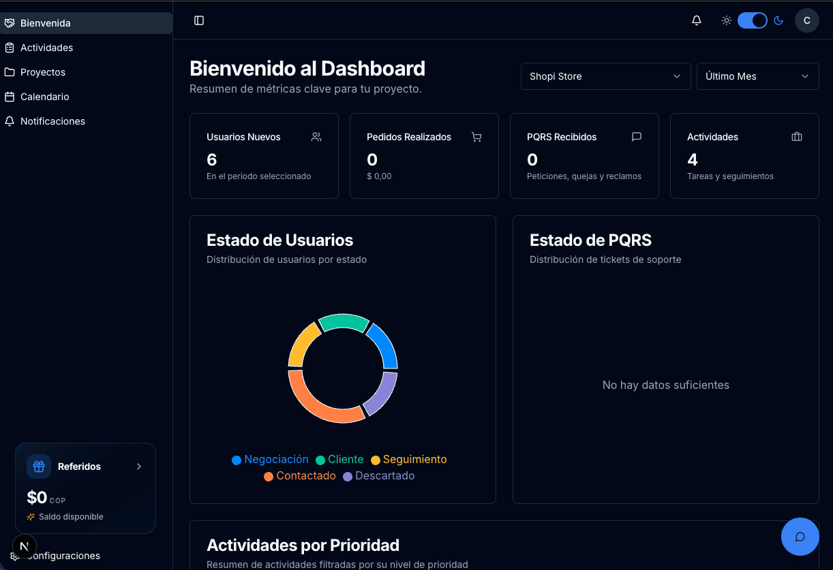Go to Actividades in the sidebar
This screenshot has height=570, width=833.
point(47,48)
